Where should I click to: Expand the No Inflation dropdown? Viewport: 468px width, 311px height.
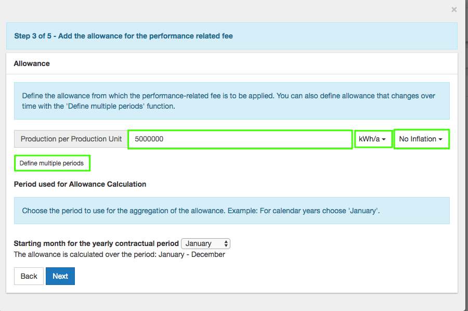[421, 139]
